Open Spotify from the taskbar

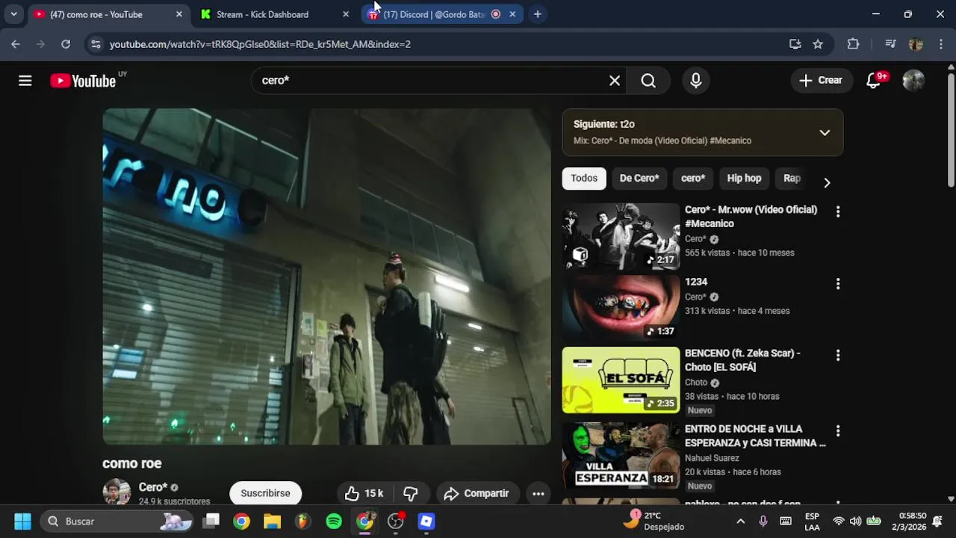tap(334, 521)
